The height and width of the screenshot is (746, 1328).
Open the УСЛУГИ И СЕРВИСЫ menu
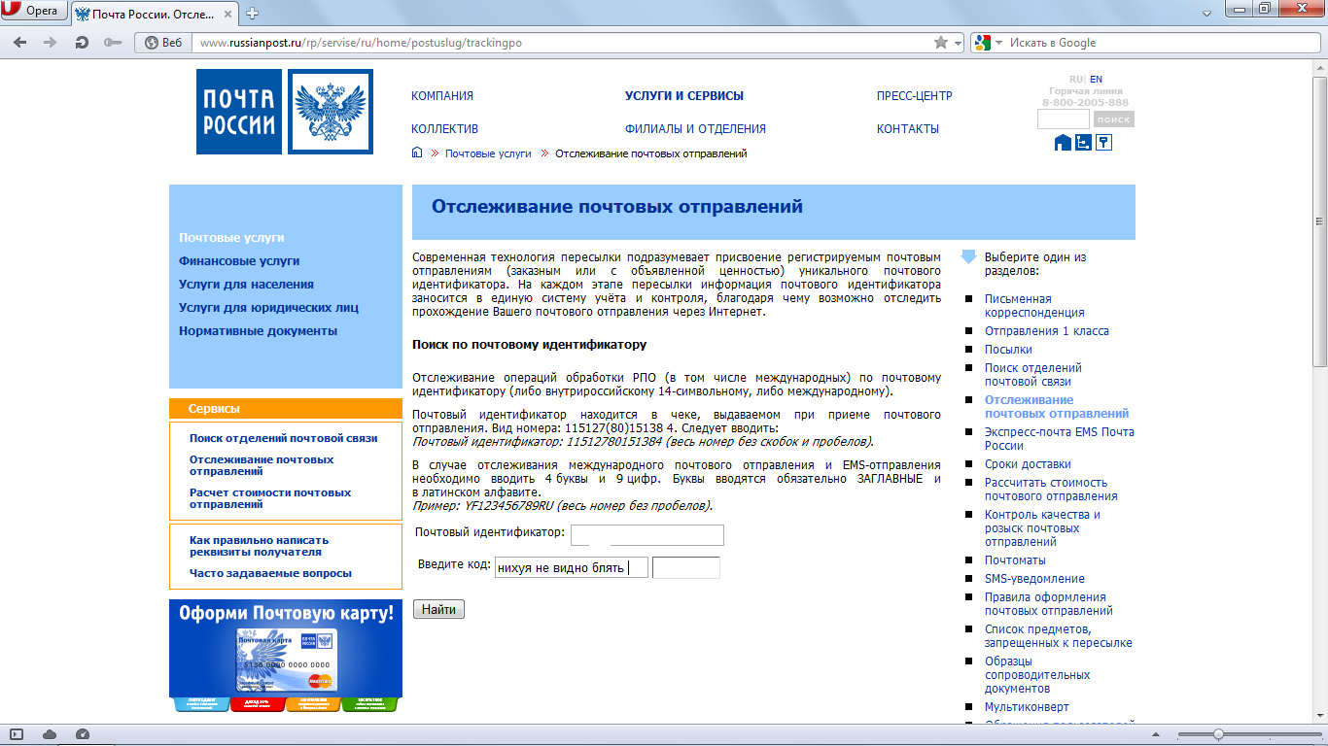(684, 96)
